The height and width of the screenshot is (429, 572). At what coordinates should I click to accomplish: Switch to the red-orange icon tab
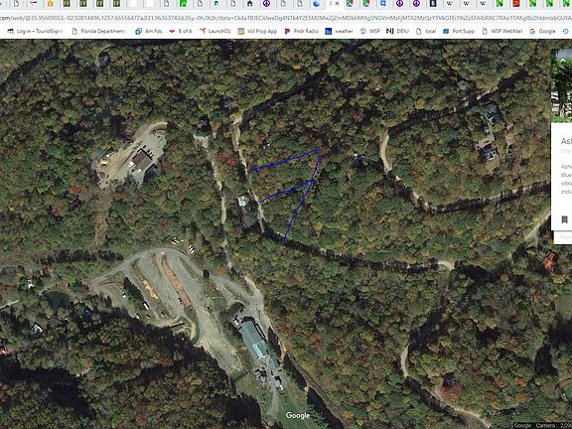click(516, 4)
